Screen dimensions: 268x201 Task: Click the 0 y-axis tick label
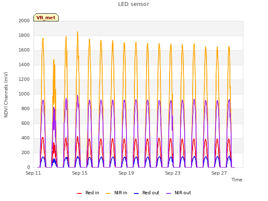(x=28, y=167)
